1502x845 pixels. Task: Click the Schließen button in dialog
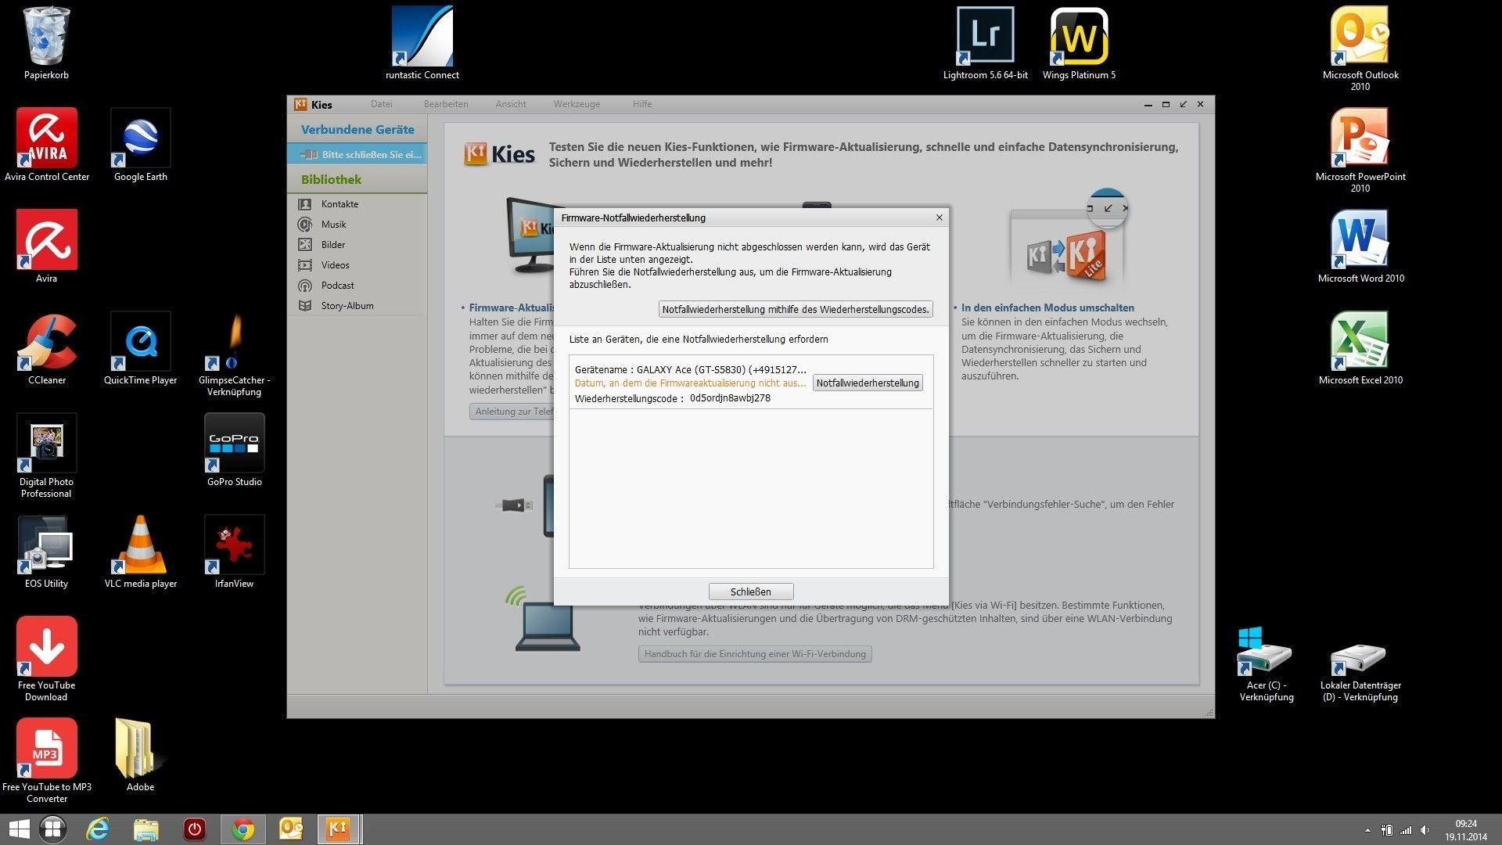pyautogui.click(x=751, y=591)
